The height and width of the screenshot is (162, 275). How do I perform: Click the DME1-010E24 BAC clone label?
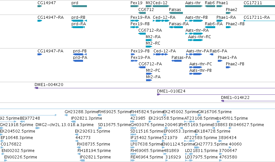click(x=171, y=91)
